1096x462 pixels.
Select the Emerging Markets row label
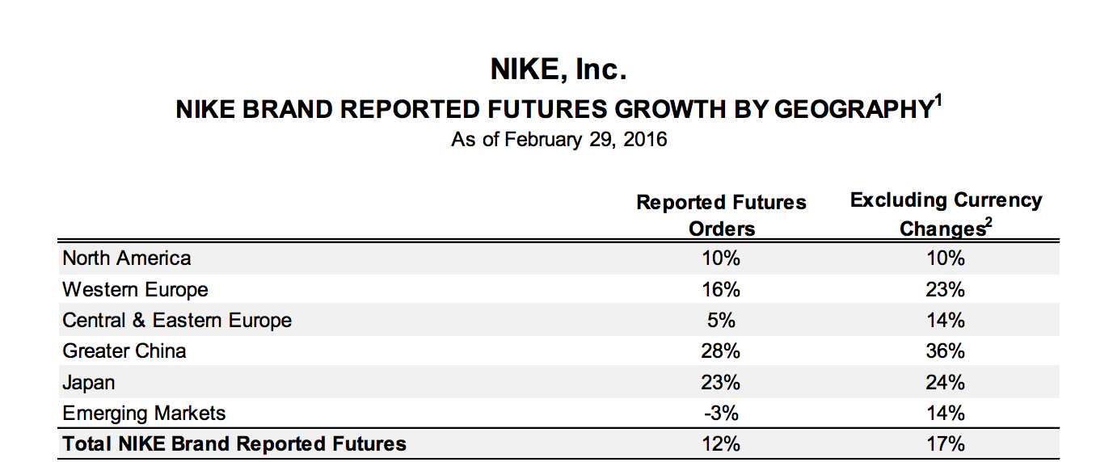144,414
